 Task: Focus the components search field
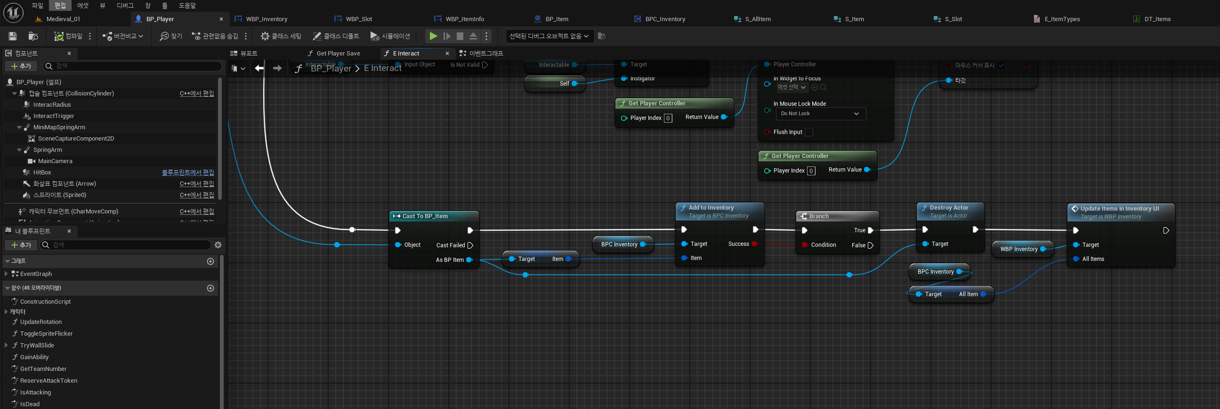pos(132,66)
